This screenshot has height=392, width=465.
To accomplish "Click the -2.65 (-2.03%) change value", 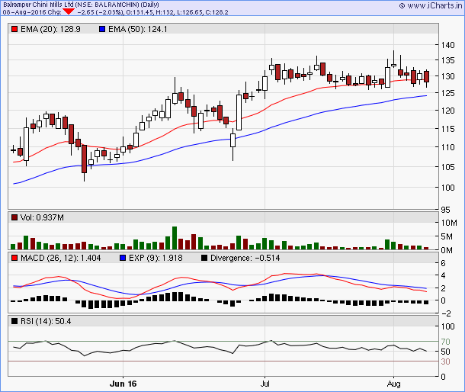I will coord(100,12).
